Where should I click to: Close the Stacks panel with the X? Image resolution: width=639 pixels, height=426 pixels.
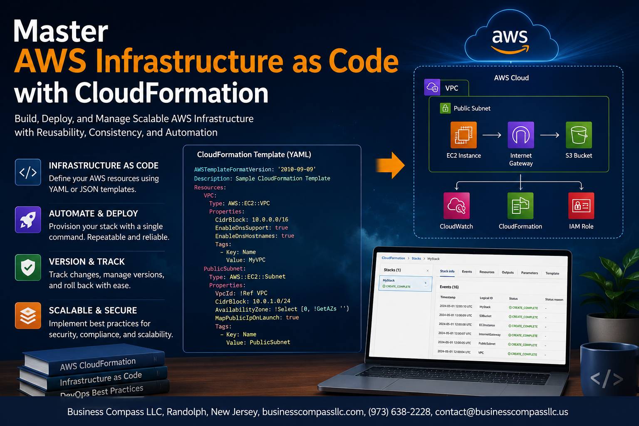(427, 271)
